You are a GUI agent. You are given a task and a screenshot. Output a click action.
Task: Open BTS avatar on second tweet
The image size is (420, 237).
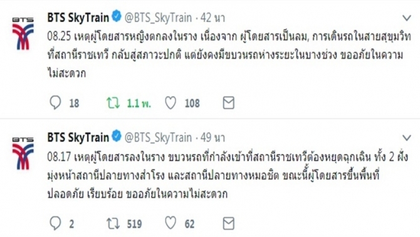(23, 154)
